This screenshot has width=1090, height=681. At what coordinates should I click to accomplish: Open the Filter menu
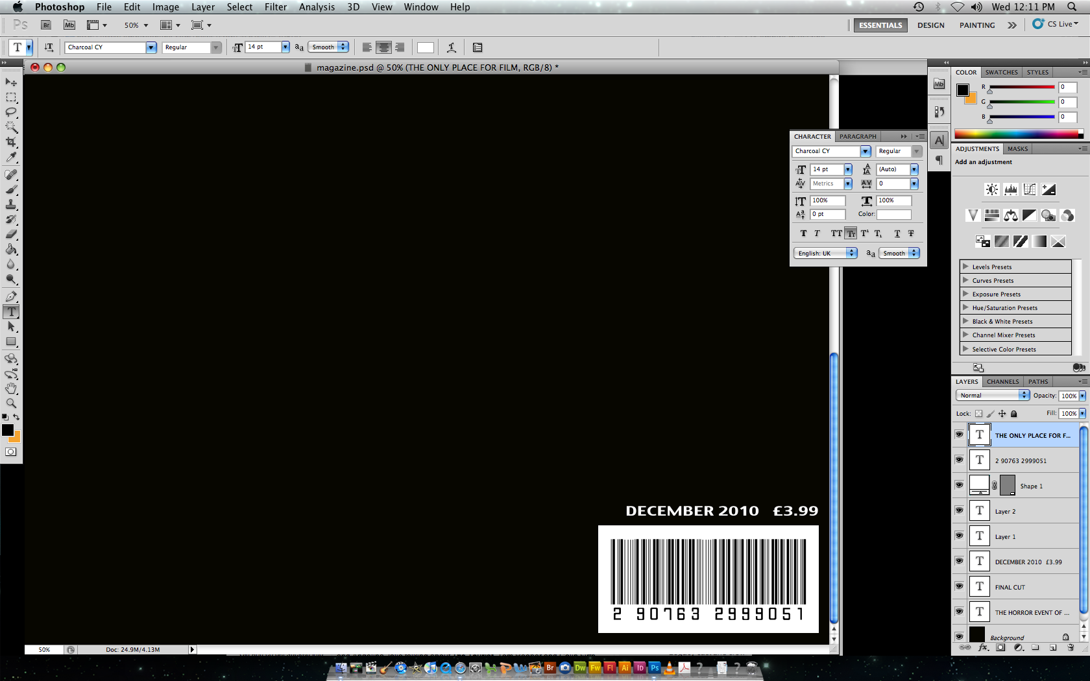[x=276, y=6]
